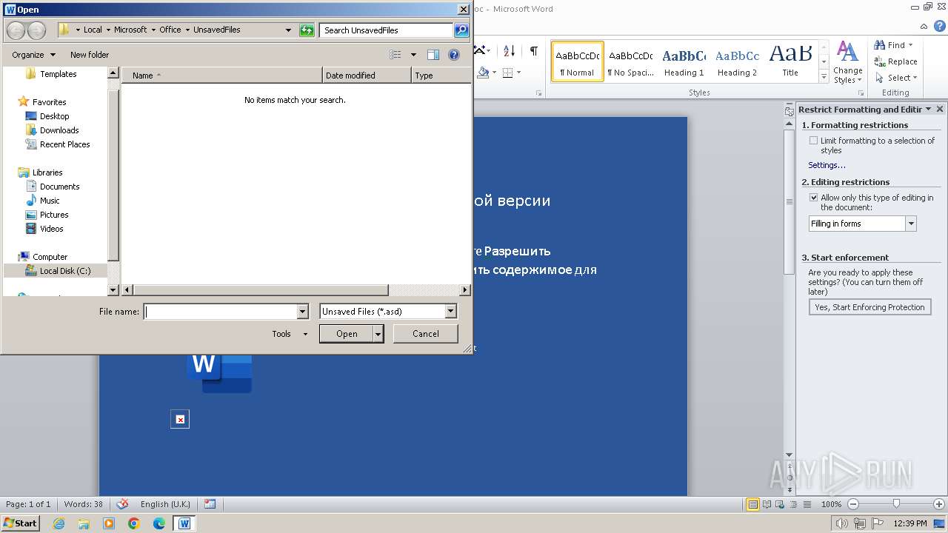The height and width of the screenshot is (533, 948).
Task: Select Downloads in navigation pane
Action: (x=59, y=130)
